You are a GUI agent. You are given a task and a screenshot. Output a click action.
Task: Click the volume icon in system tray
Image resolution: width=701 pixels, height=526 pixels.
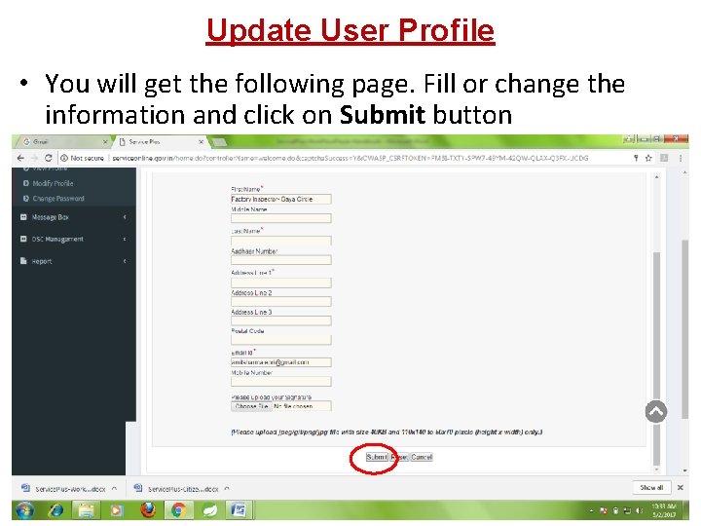640,510
